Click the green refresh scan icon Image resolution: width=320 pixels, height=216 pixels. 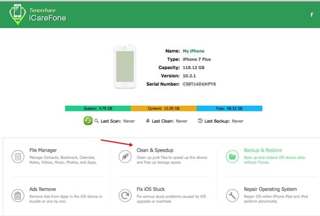88,121
